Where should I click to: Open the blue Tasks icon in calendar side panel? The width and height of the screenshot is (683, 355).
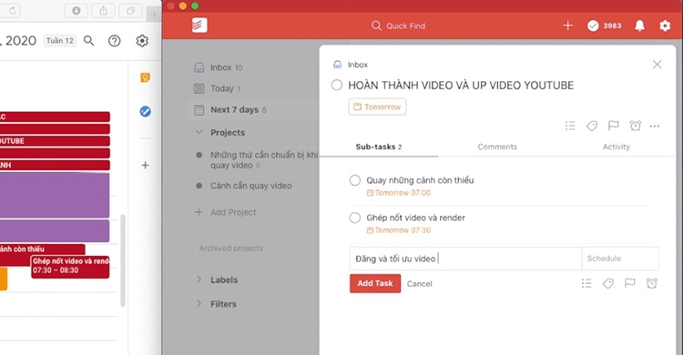coord(145,112)
